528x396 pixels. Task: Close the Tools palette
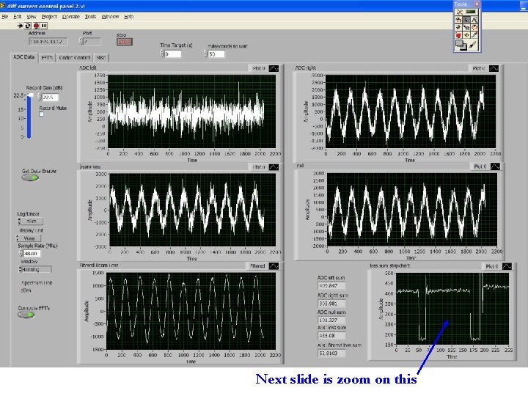pos(477,4)
